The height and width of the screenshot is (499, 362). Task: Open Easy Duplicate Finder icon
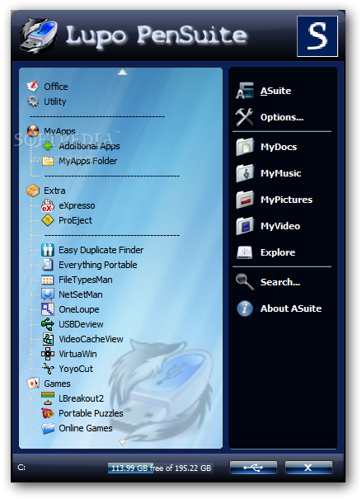coord(48,250)
